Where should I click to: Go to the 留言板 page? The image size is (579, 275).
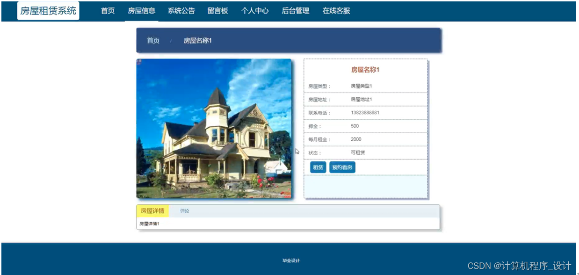coord(218,11)
